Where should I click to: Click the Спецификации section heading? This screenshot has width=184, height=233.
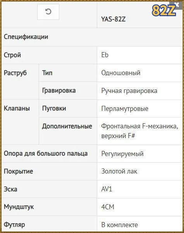point(26,37)
